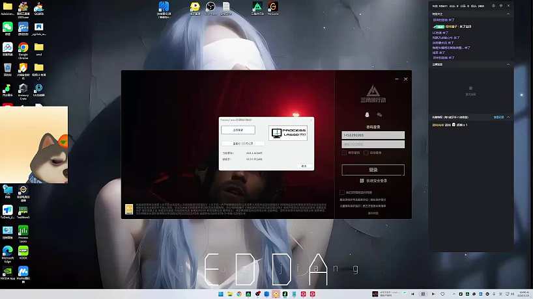Collapse the first section of live panel
This screenshot has height=299, width=533.
point(508,14)
